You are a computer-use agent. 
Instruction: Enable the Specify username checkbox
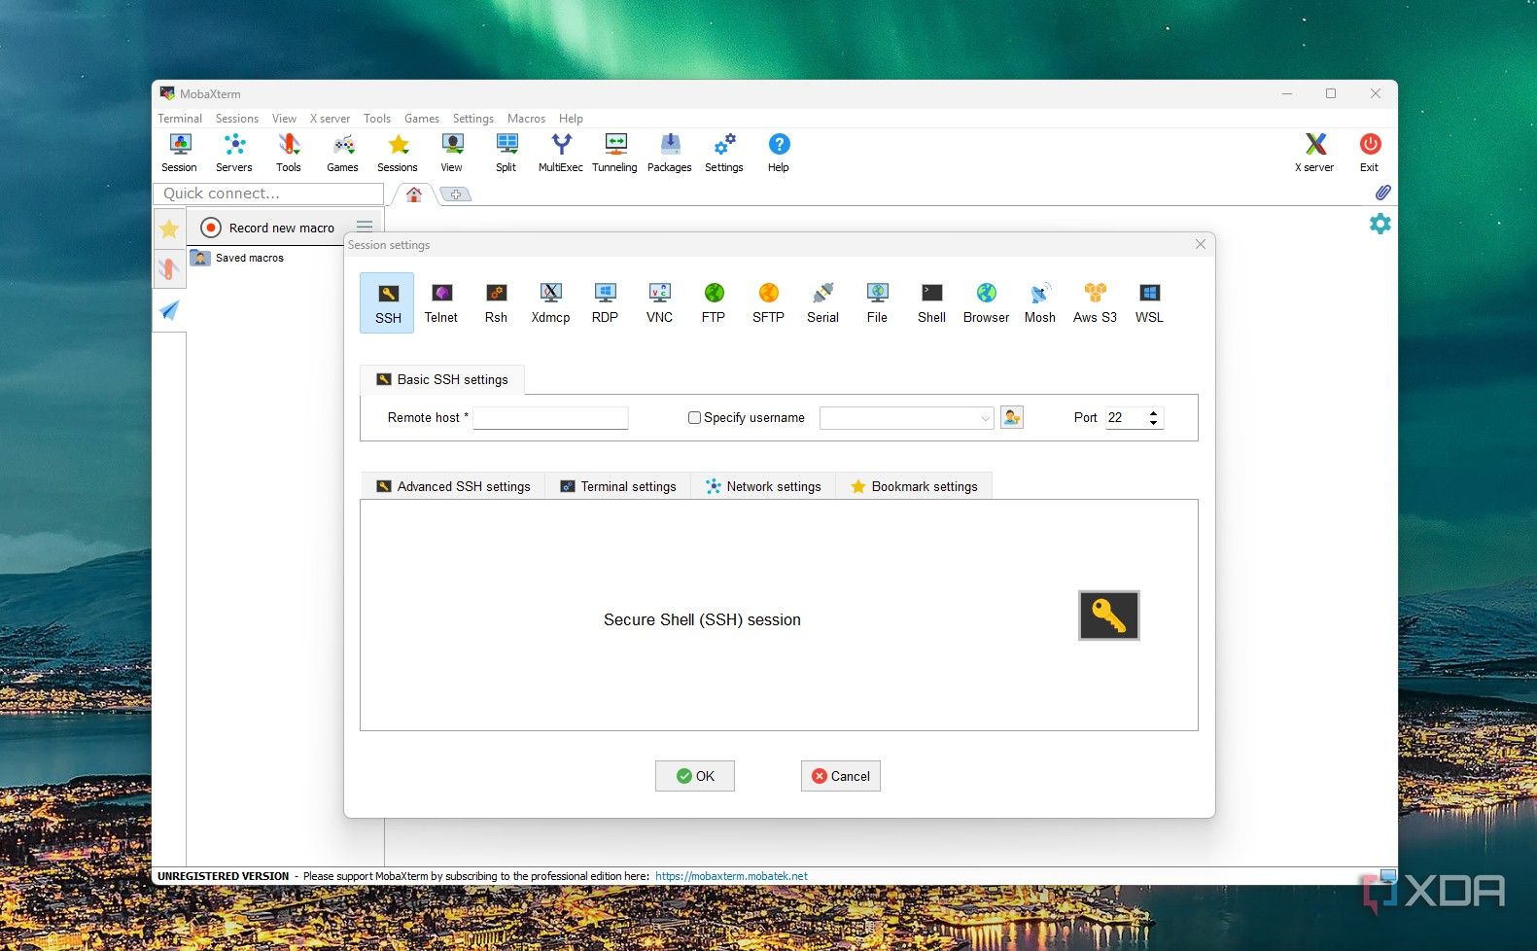694,418
